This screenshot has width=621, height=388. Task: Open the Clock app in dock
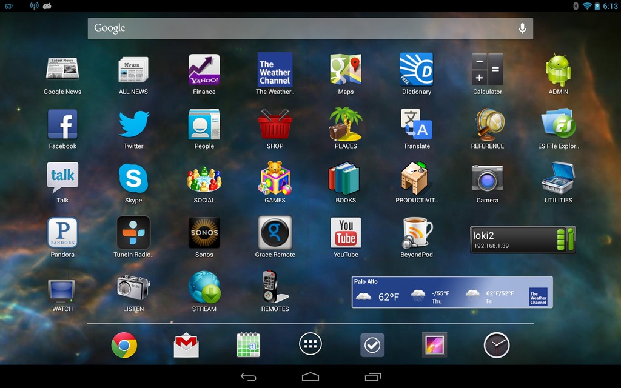coord(497,345)
